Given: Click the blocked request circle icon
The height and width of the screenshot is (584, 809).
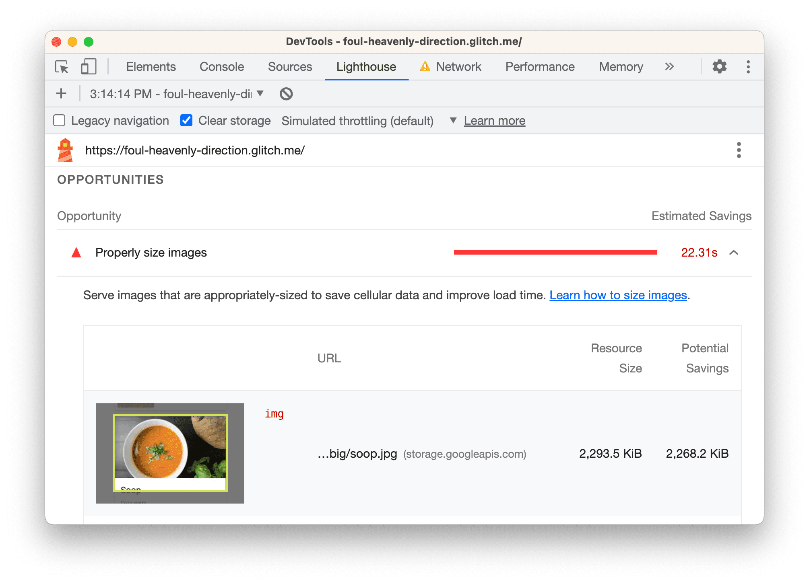Looking at the screenshot, I should (285, 94).
